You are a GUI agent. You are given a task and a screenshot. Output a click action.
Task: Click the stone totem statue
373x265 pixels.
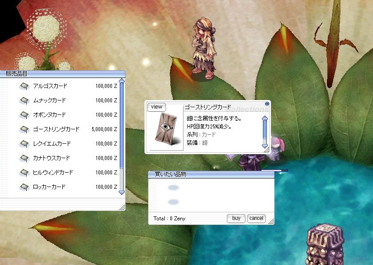point(325,245)
